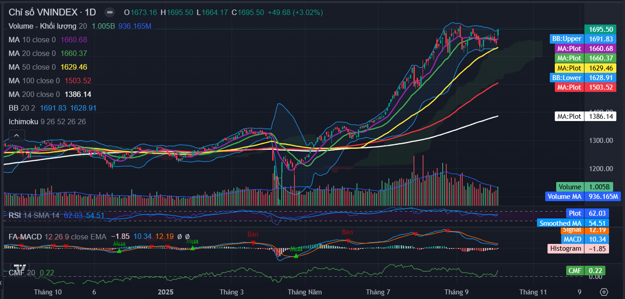Click the red Bán marker near Tháng 3
This screenshot has height=299, width=625.
coord(253,242)
